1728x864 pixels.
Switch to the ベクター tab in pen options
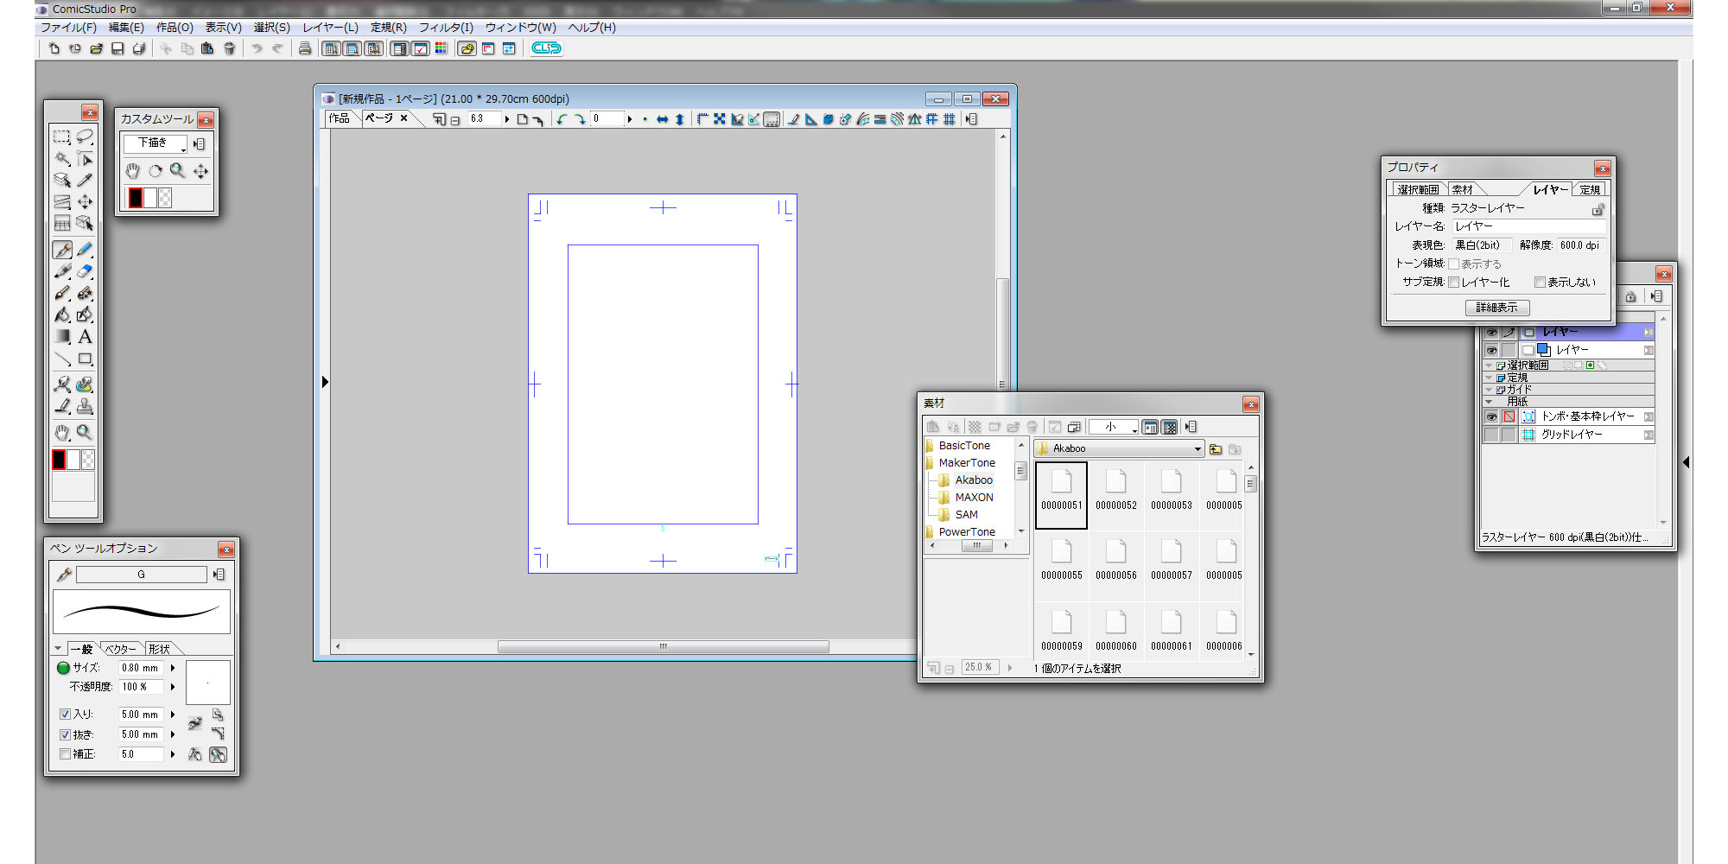[120, 649]
